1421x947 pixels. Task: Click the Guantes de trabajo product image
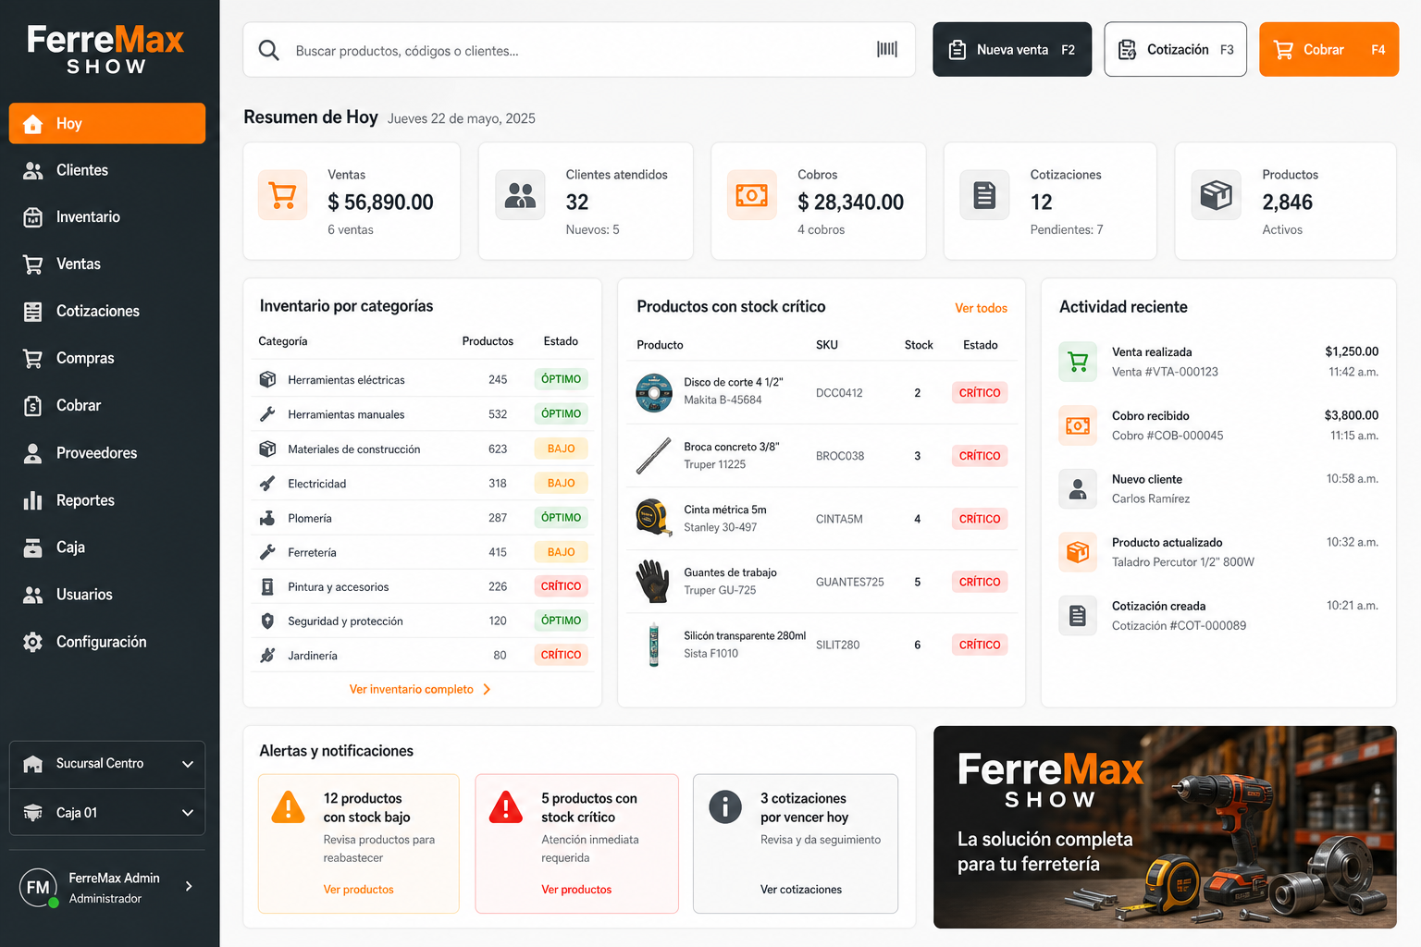click(653, 581)
